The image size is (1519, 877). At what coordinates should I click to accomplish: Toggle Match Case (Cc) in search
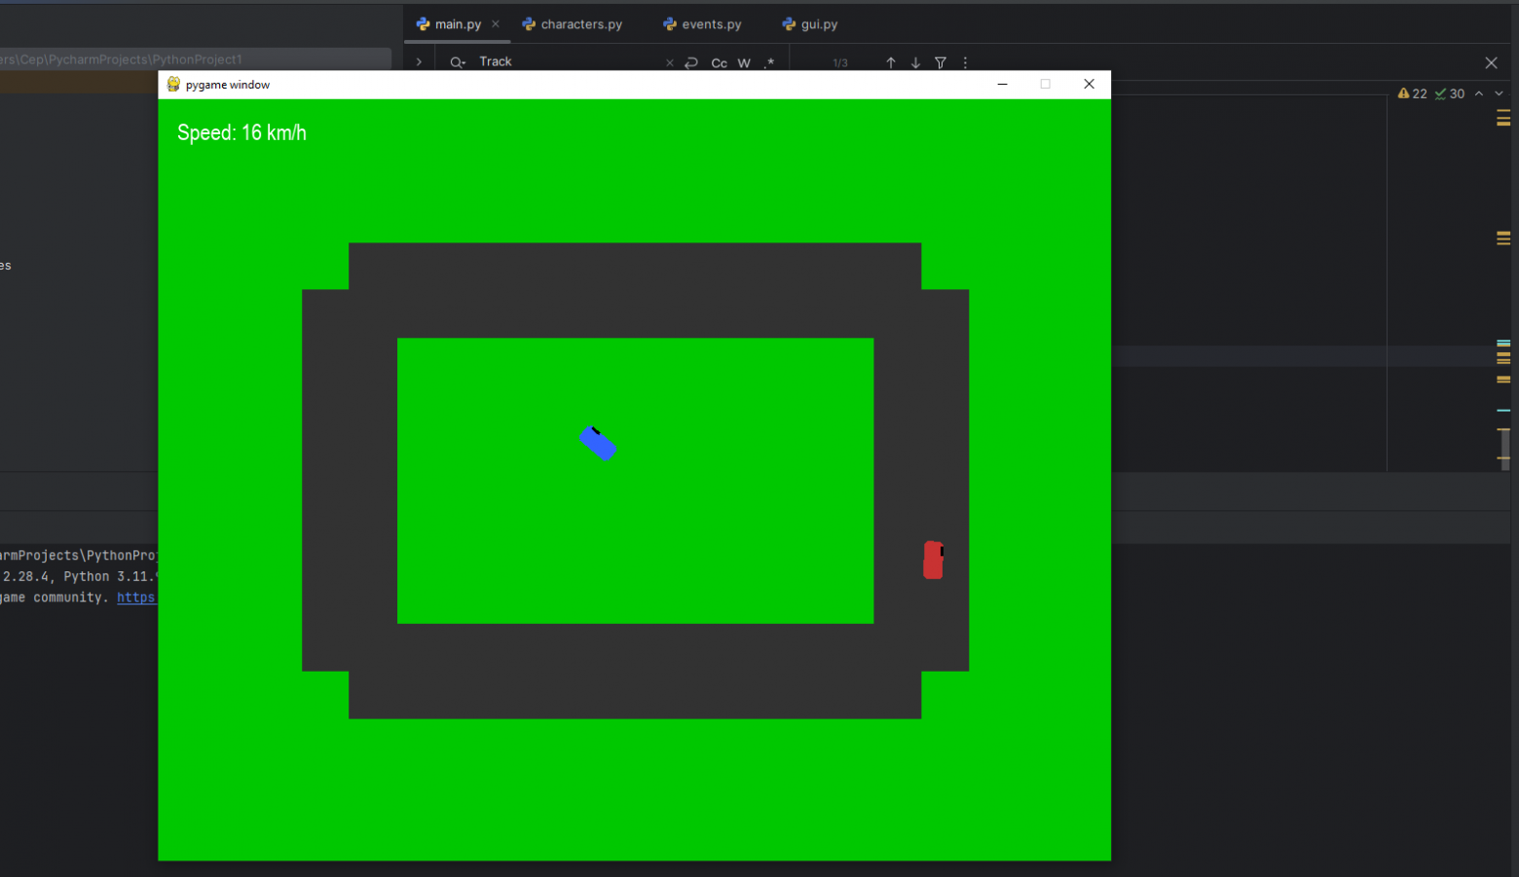[719, 62]
